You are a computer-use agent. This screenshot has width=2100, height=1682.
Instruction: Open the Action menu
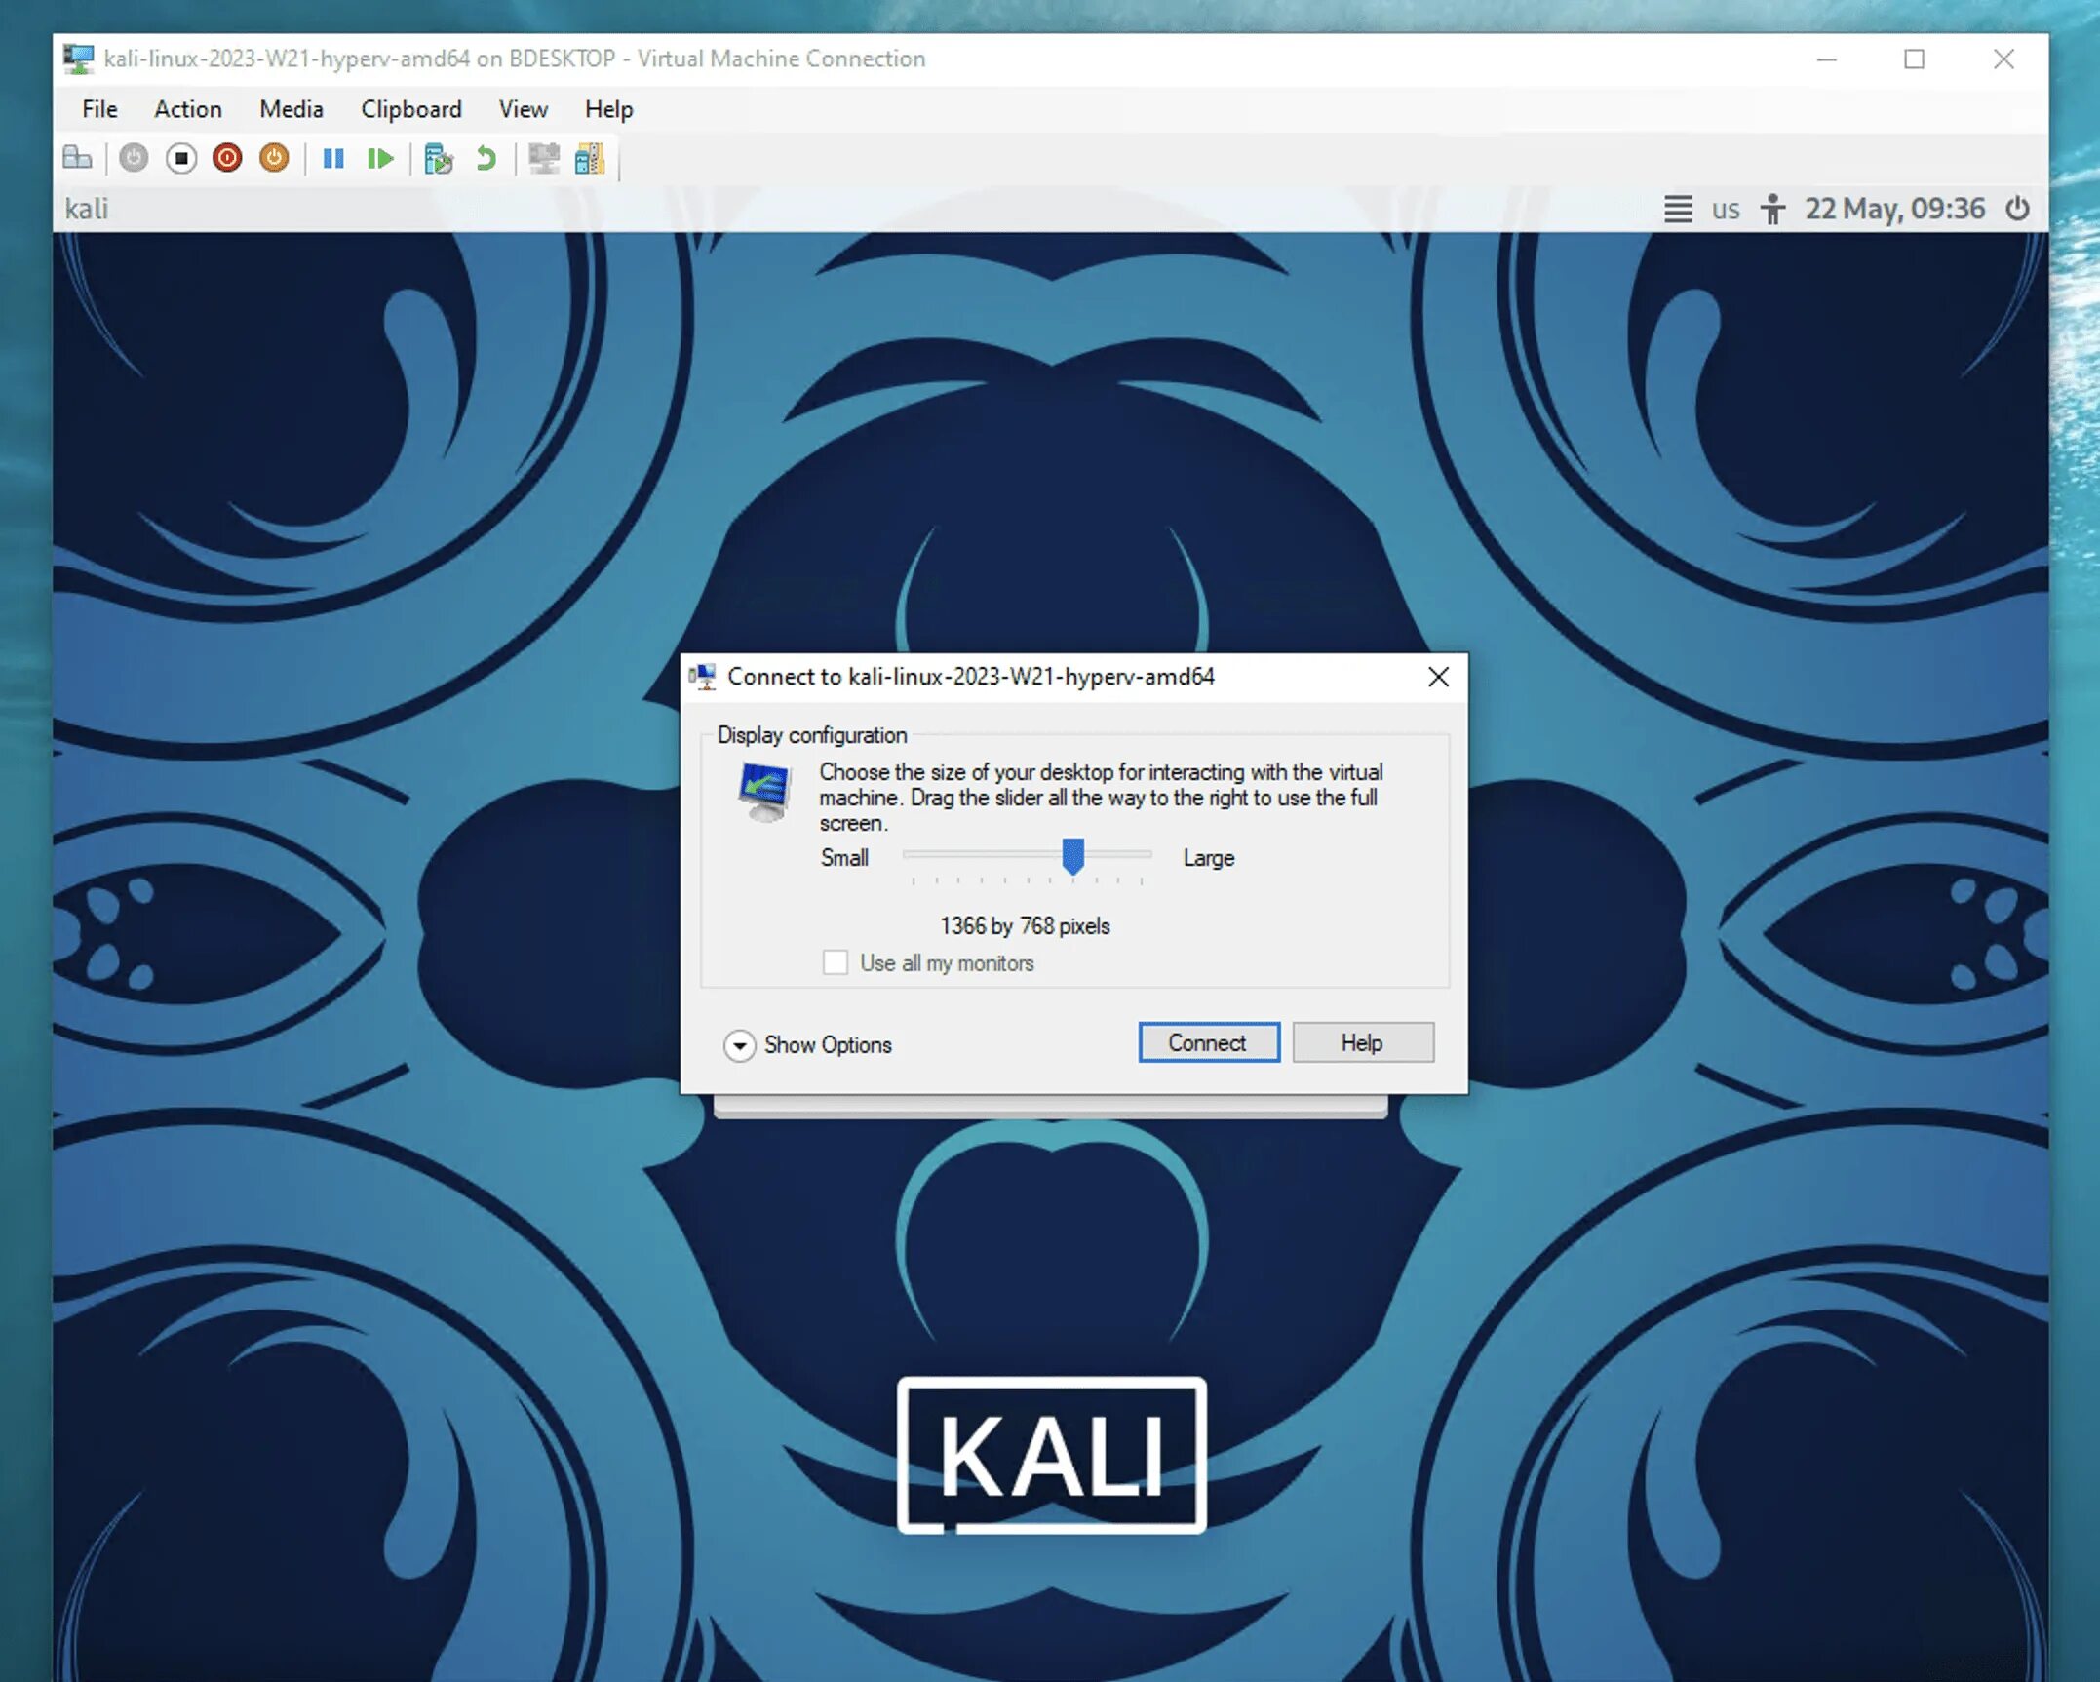[188, 109]
